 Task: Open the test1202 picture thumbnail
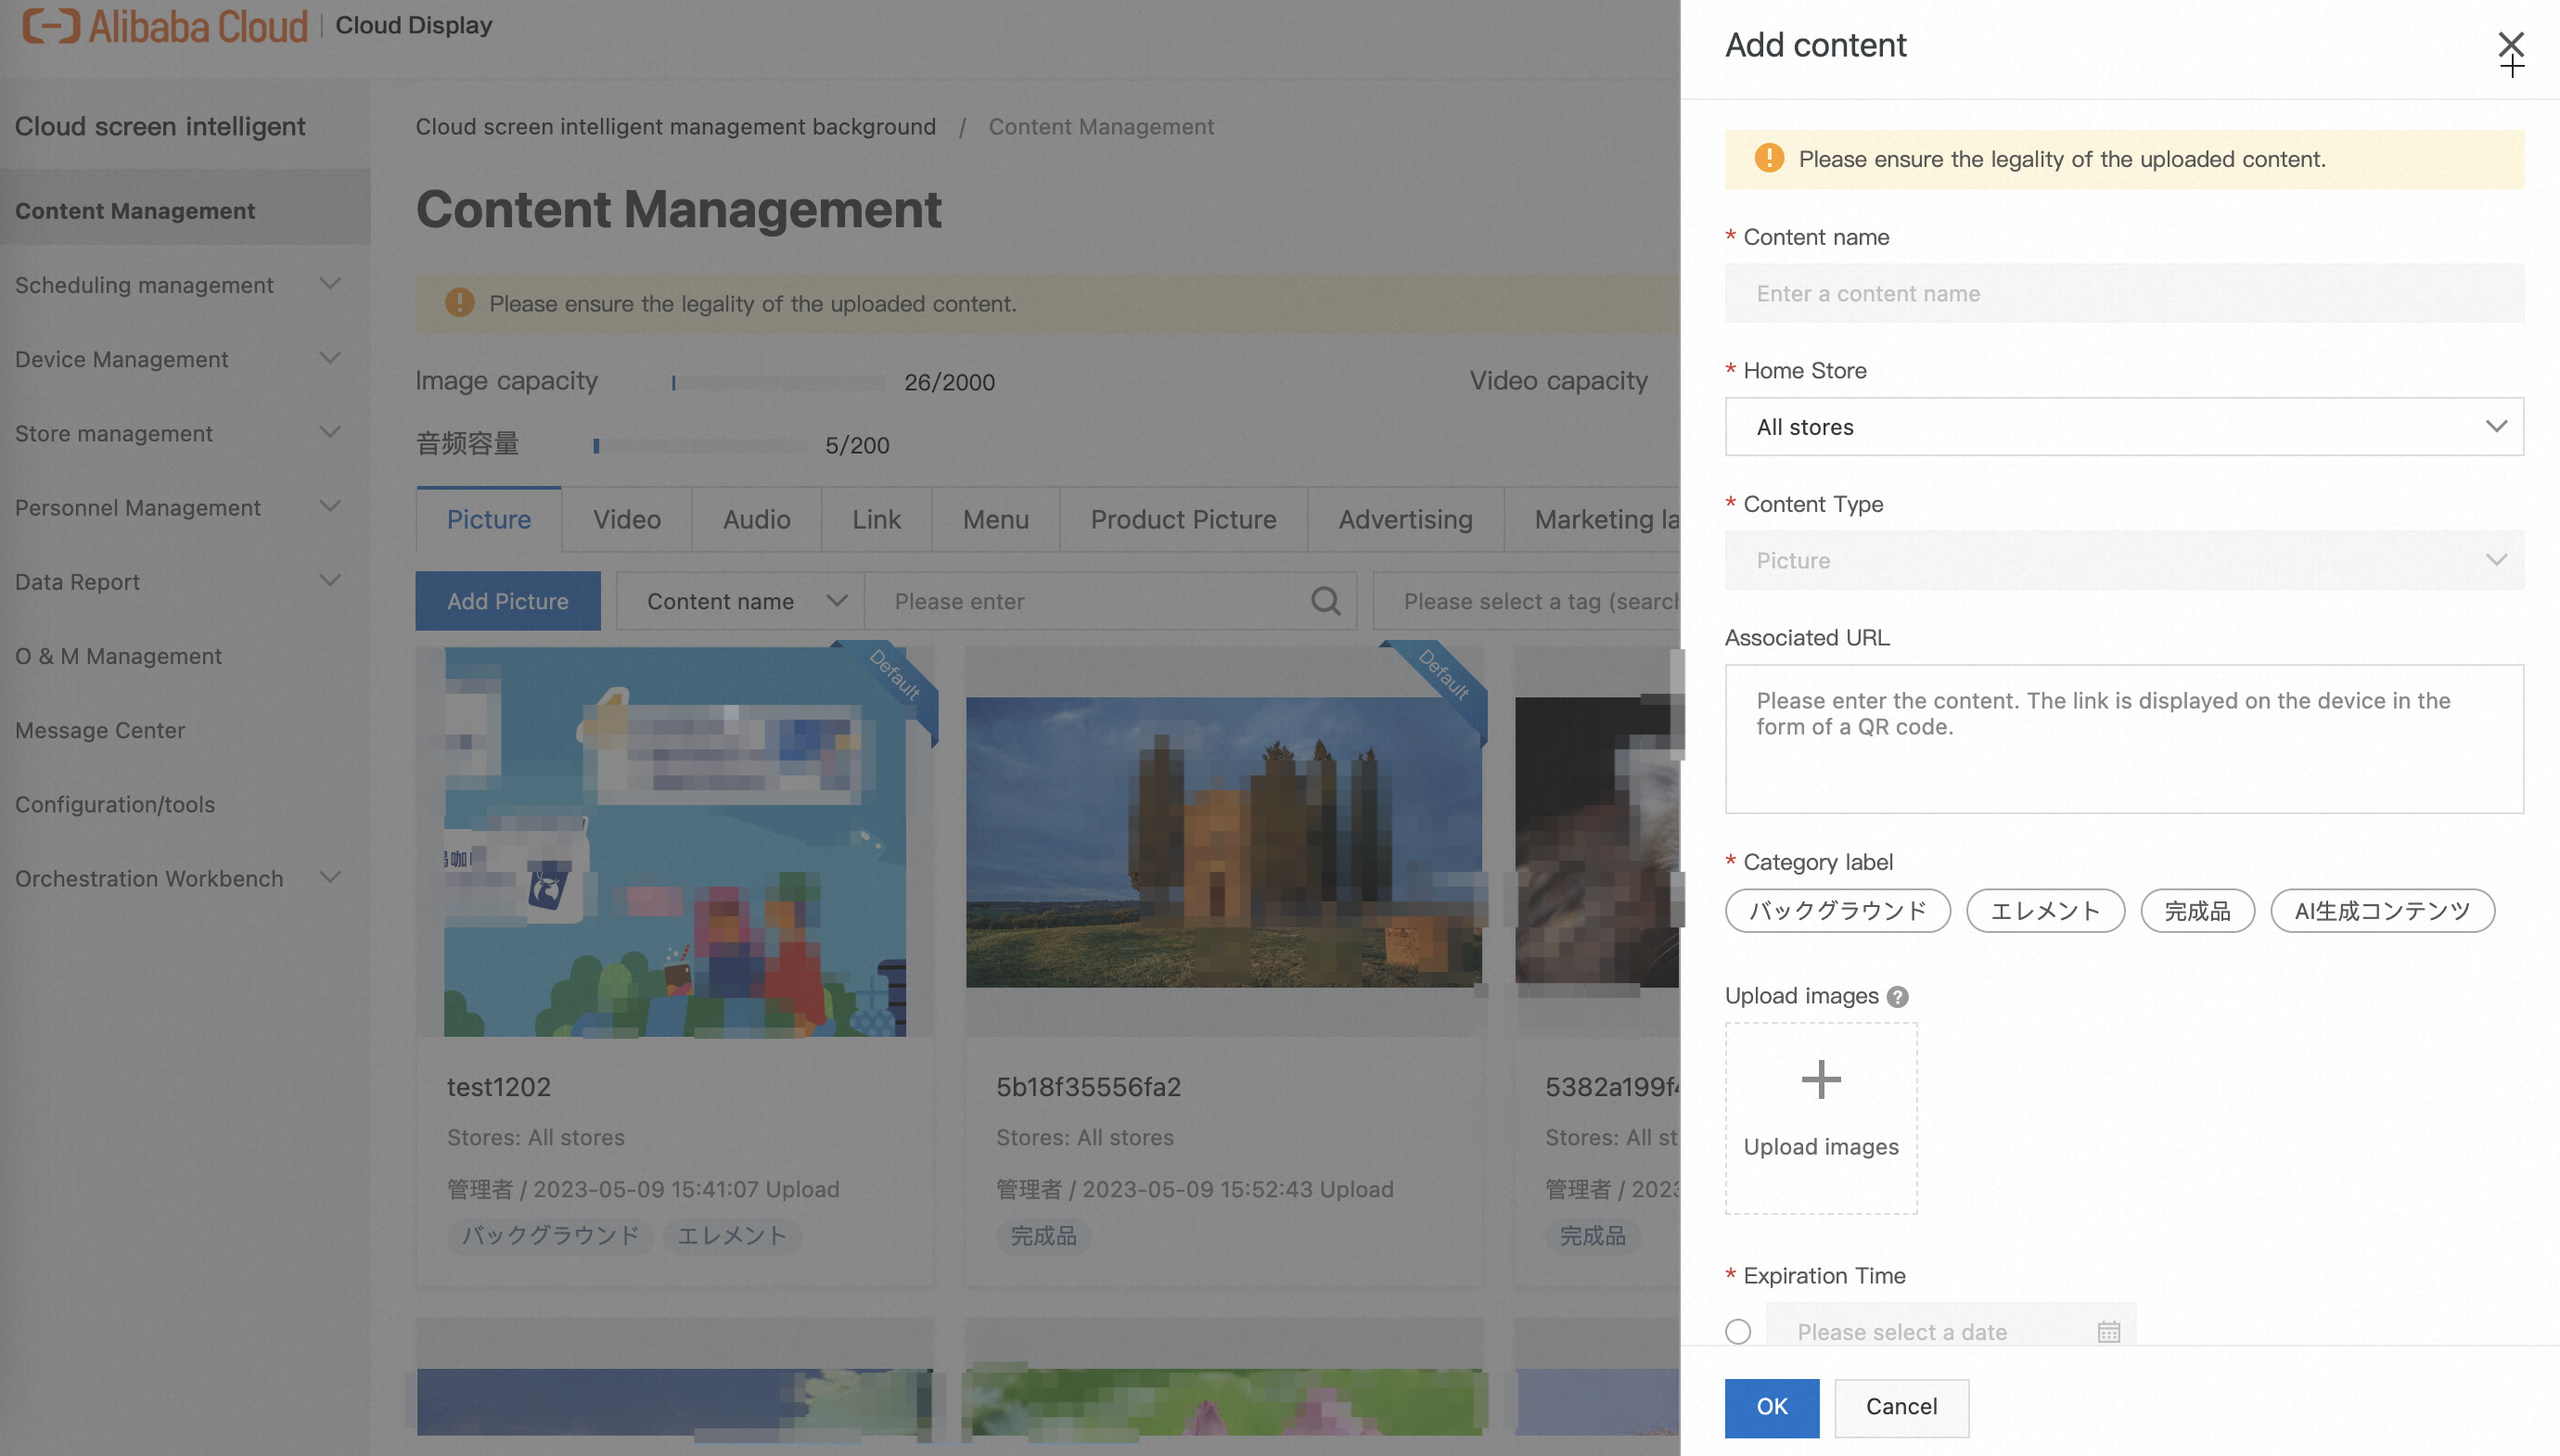pos(675,842)
